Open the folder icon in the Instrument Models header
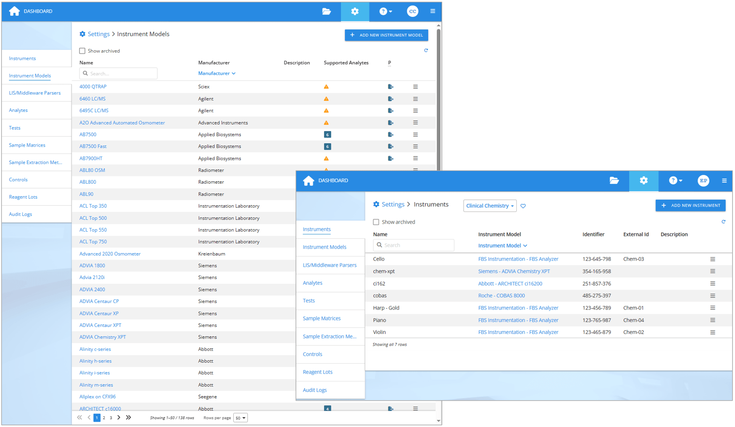 (x=326, y=11)
